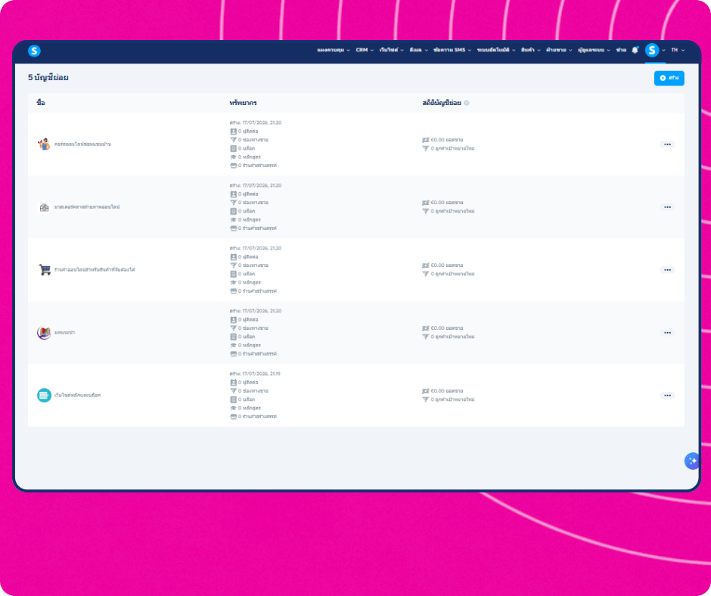Image resolution: width=711 pixels, height=596 pixels.
Task: Open the sub-account named in book avatar row
Action: (64, 333)
